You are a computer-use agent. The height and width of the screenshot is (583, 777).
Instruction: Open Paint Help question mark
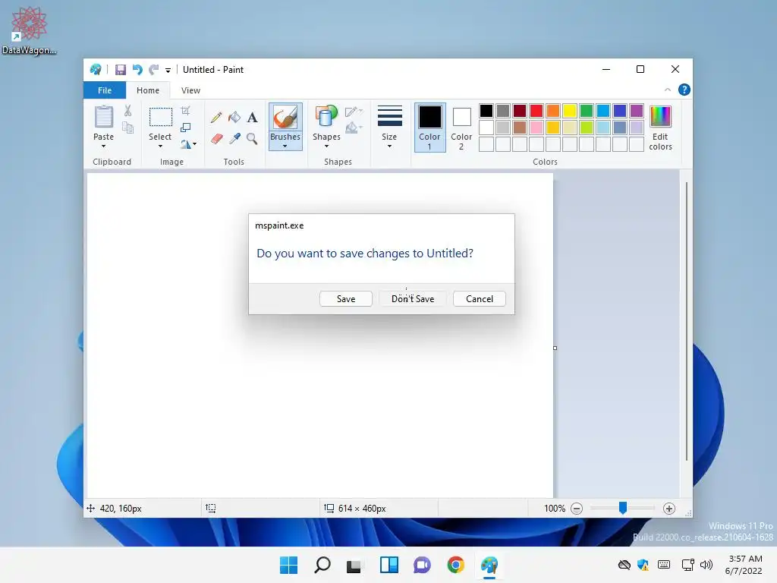(x=684, y=90)
